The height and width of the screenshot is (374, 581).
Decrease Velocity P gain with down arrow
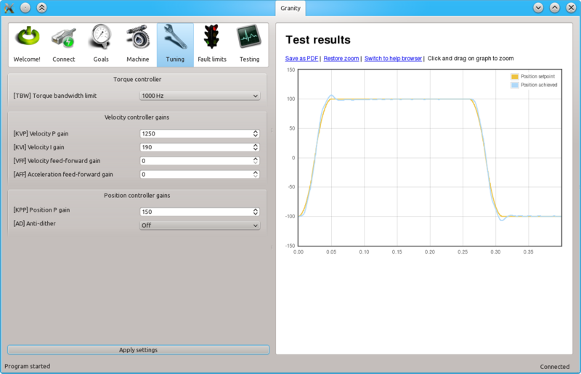click(256, 136)
